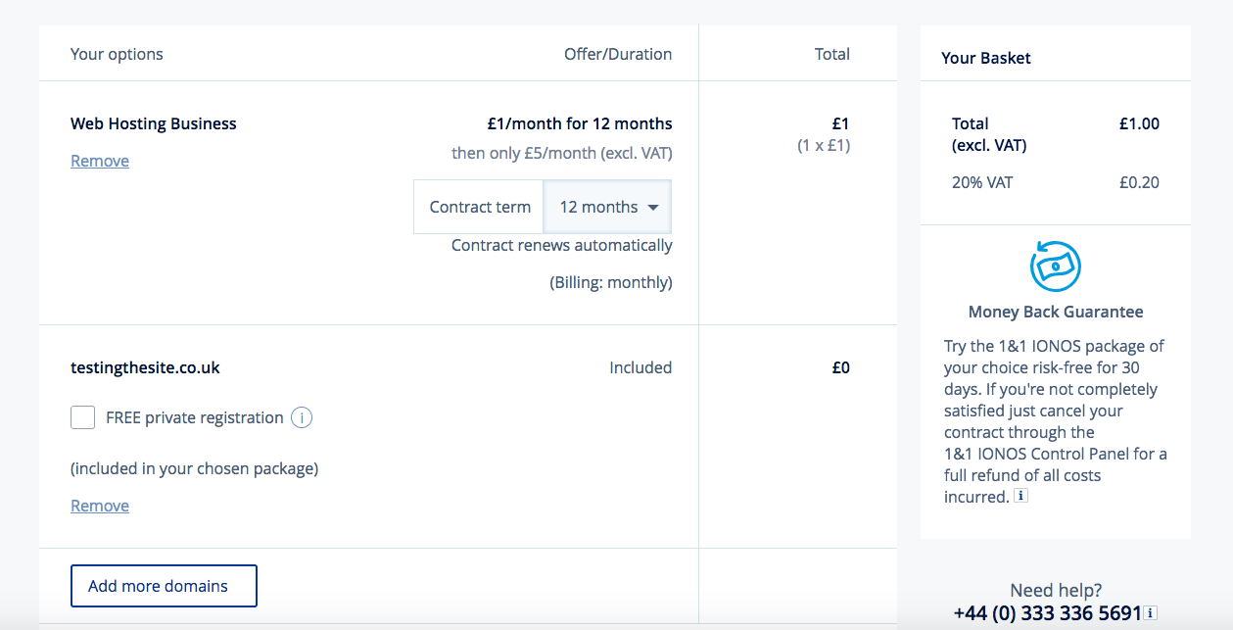Click the Offer/Duration column header
The height and width of the screenshot is (630, 1233).
click(618, 54)
